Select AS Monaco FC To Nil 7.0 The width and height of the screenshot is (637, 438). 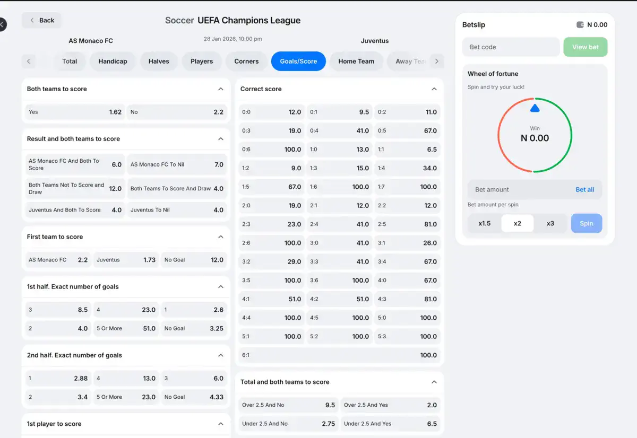[x=177, y=164]
